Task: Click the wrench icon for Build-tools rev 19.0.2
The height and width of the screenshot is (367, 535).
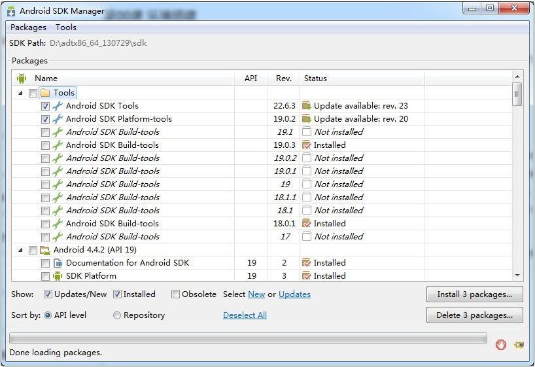Action: click(58, 158)
